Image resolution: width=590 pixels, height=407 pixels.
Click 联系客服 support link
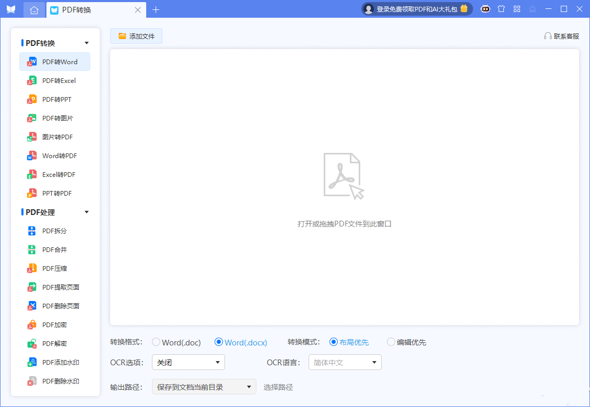[561, 36]
